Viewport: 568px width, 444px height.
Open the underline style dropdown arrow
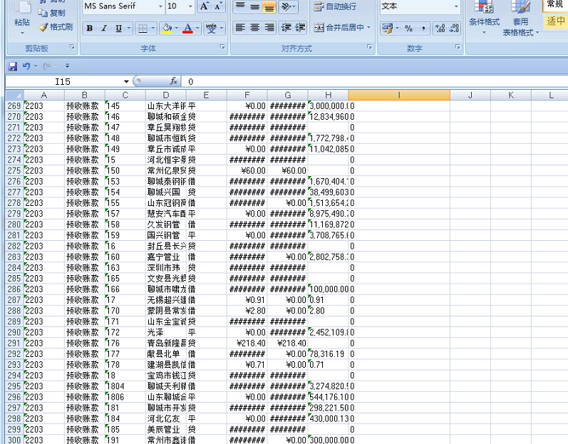[129, 29]
